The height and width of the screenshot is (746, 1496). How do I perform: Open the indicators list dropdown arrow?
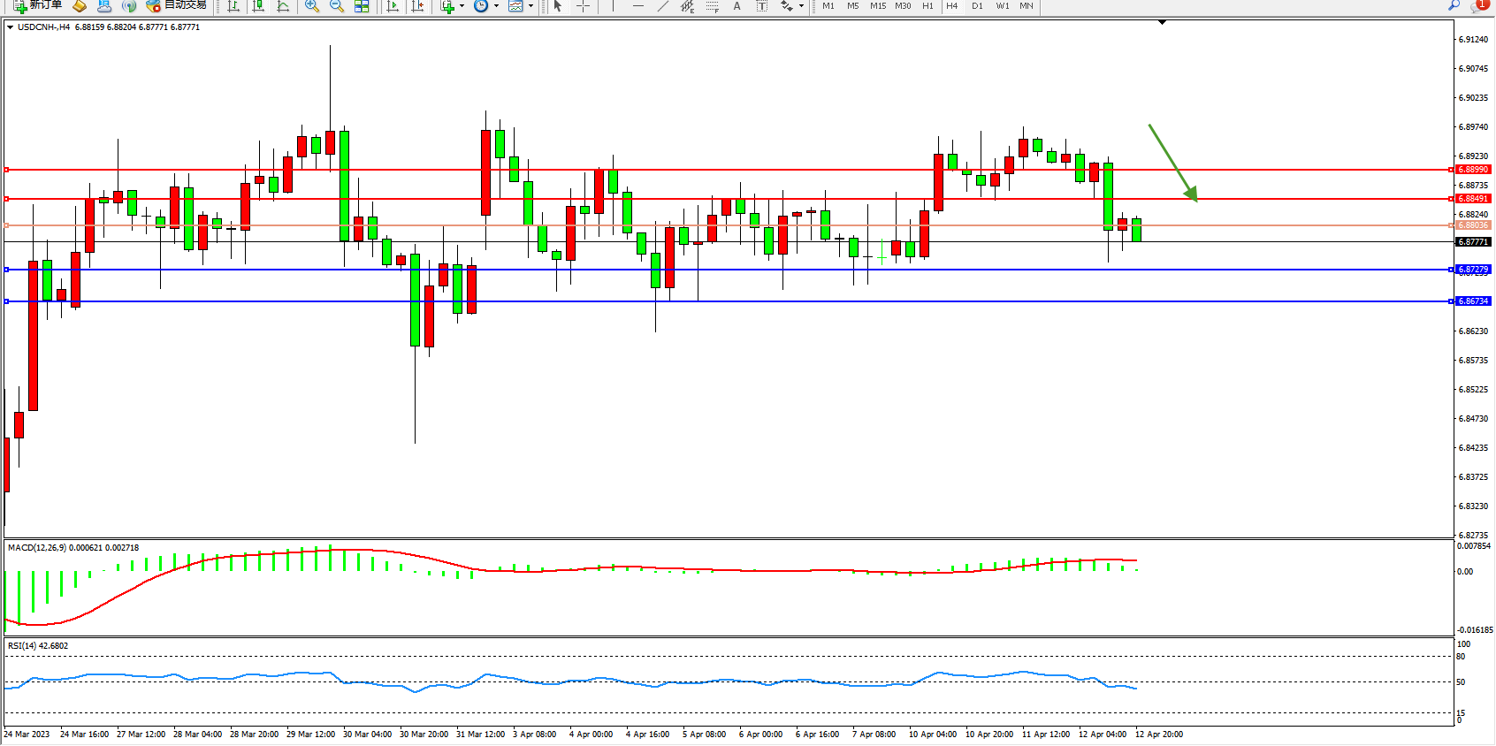point(462,5)
